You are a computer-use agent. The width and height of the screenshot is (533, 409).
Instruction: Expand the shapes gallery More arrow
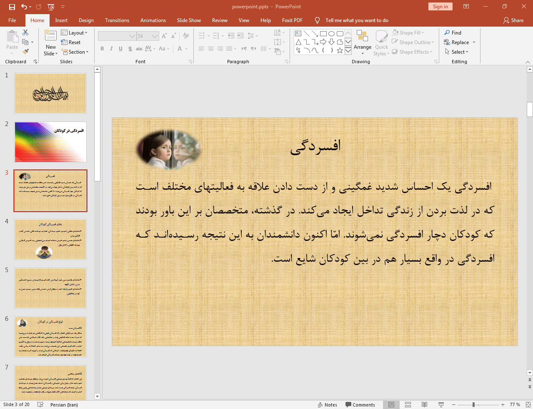[348, 51]
